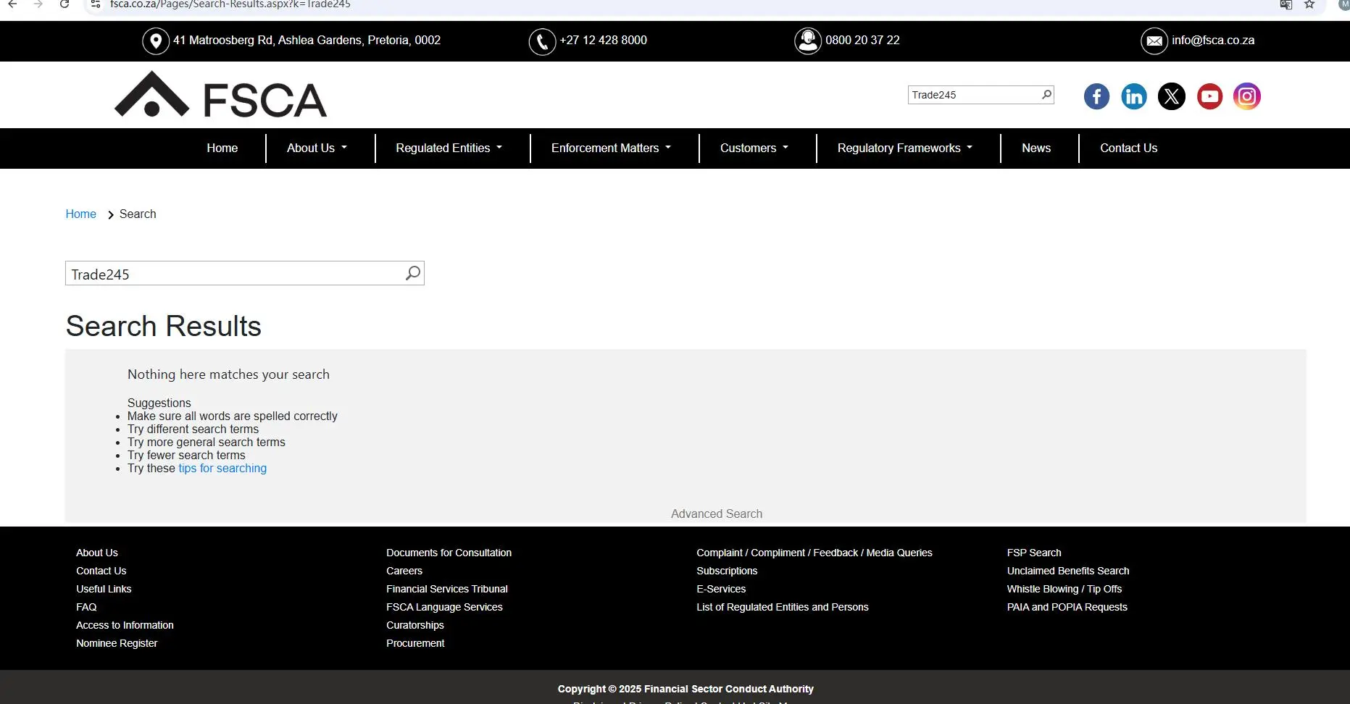Open Careers footer link

pyautogui.click(x=404, y=571)
